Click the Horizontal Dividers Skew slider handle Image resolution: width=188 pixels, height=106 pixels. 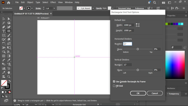[x=138, y=49]
